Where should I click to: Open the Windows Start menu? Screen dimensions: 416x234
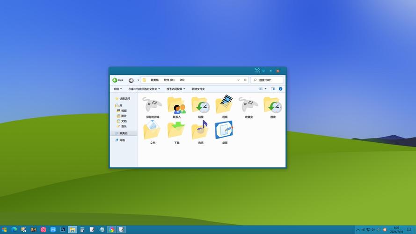tap(4, 229)
